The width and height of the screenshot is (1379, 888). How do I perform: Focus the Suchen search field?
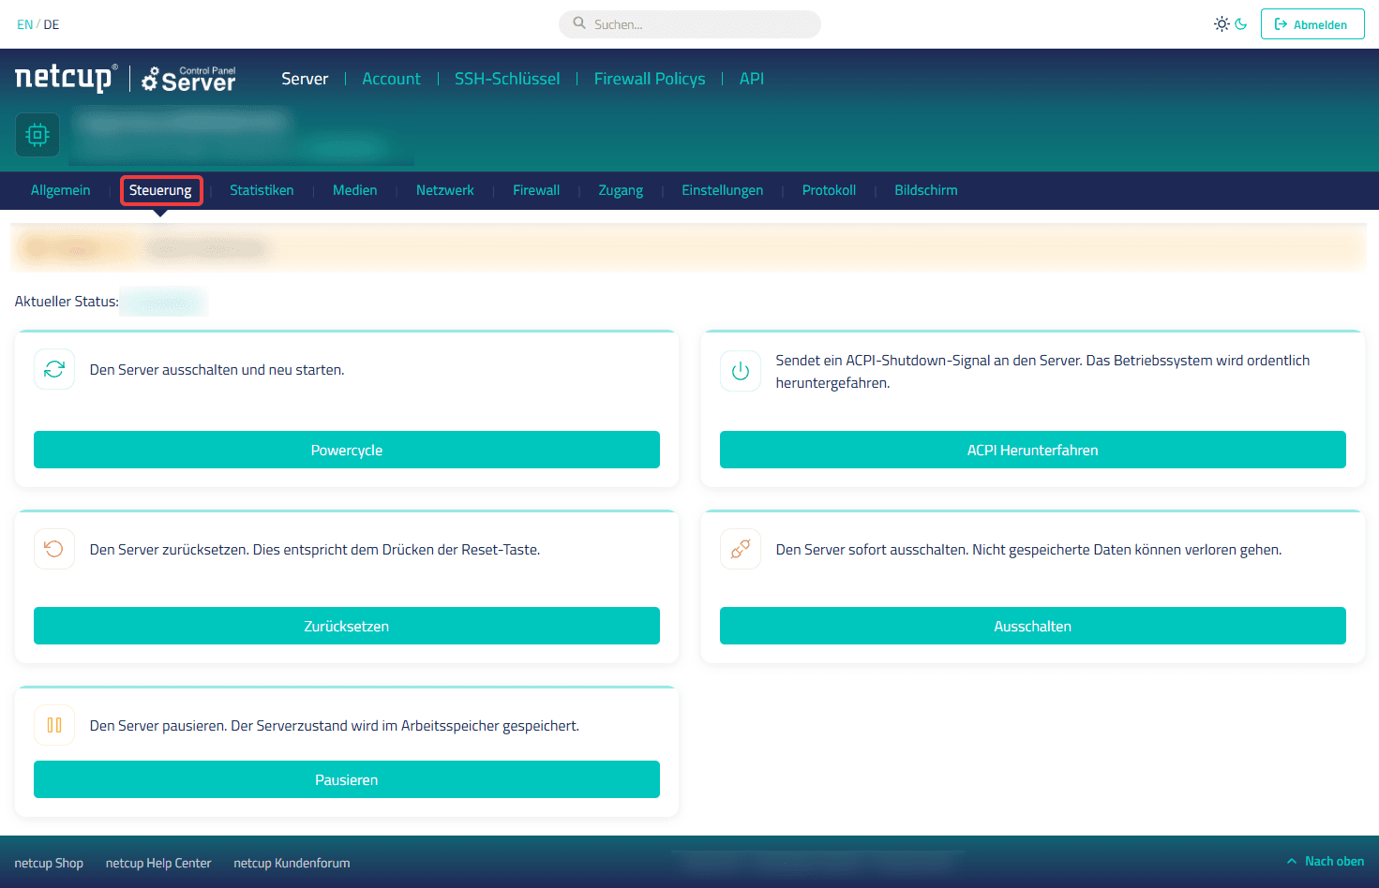690,24
